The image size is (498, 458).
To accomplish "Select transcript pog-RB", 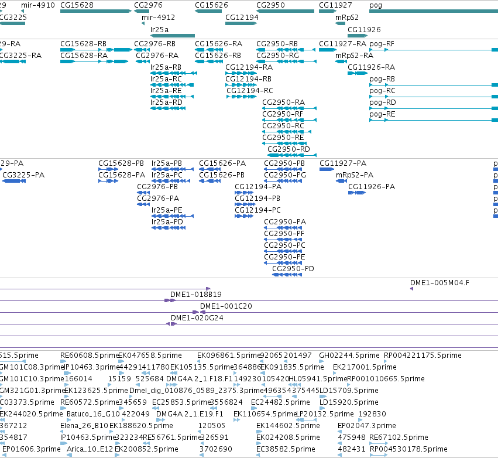I will pos(434,85).
